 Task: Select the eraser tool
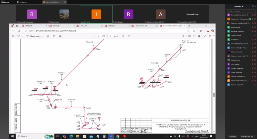(x=48, y=36)
